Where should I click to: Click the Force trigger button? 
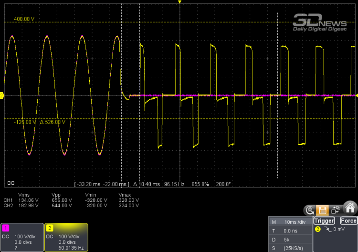tap(348, 220)
